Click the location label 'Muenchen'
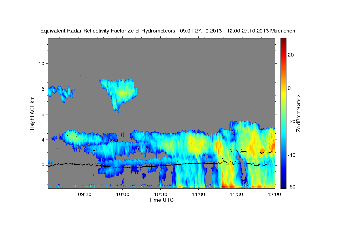340x226 pixels. pyautogui.click(x=283, y=31)
